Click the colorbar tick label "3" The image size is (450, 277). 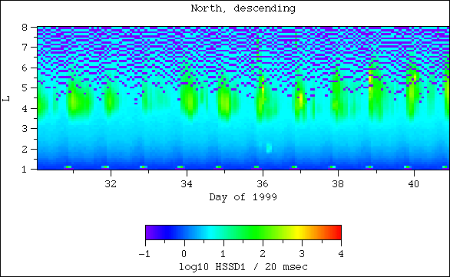click(302, 254)
